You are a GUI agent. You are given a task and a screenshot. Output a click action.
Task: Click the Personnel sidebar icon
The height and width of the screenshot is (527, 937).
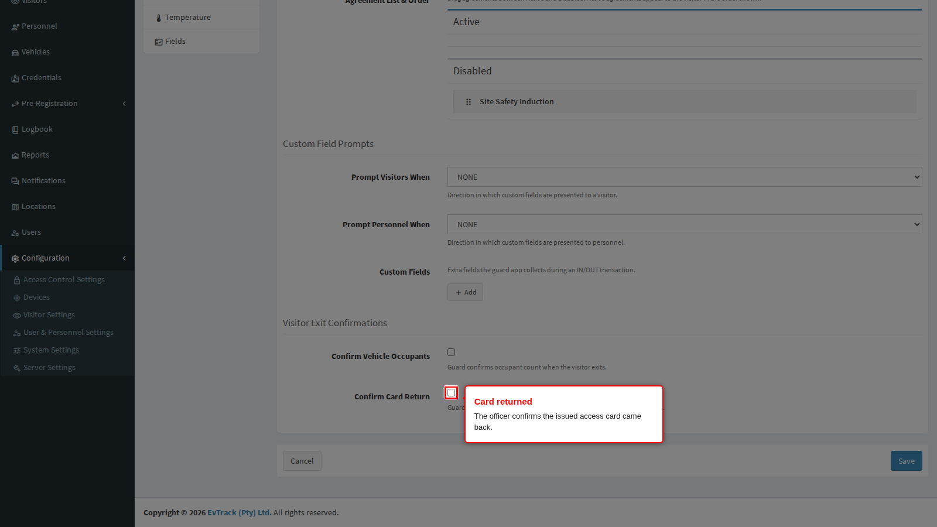pyautogui.click(x=15, y=27)
